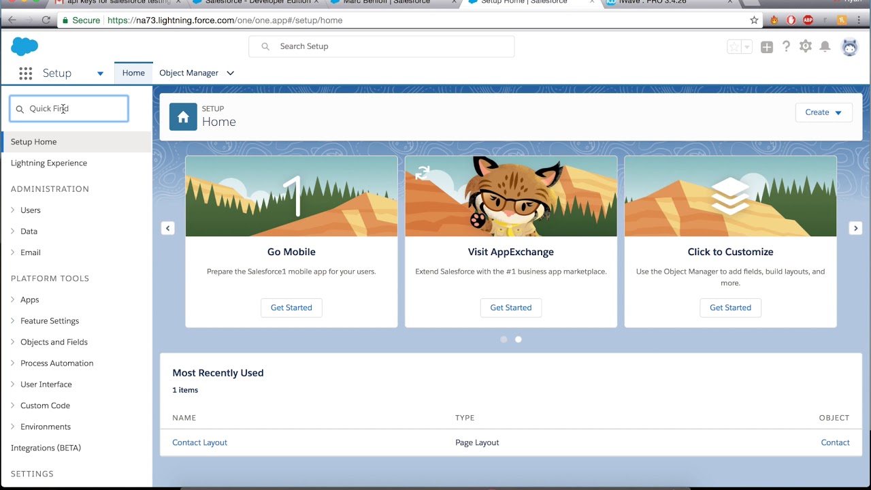871x490 pixels.
Task: Expand the Environments node
Action: click(13, 426)
